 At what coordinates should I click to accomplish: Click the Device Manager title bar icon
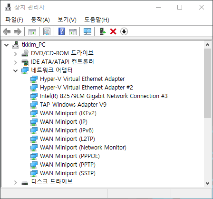point(8,7)
